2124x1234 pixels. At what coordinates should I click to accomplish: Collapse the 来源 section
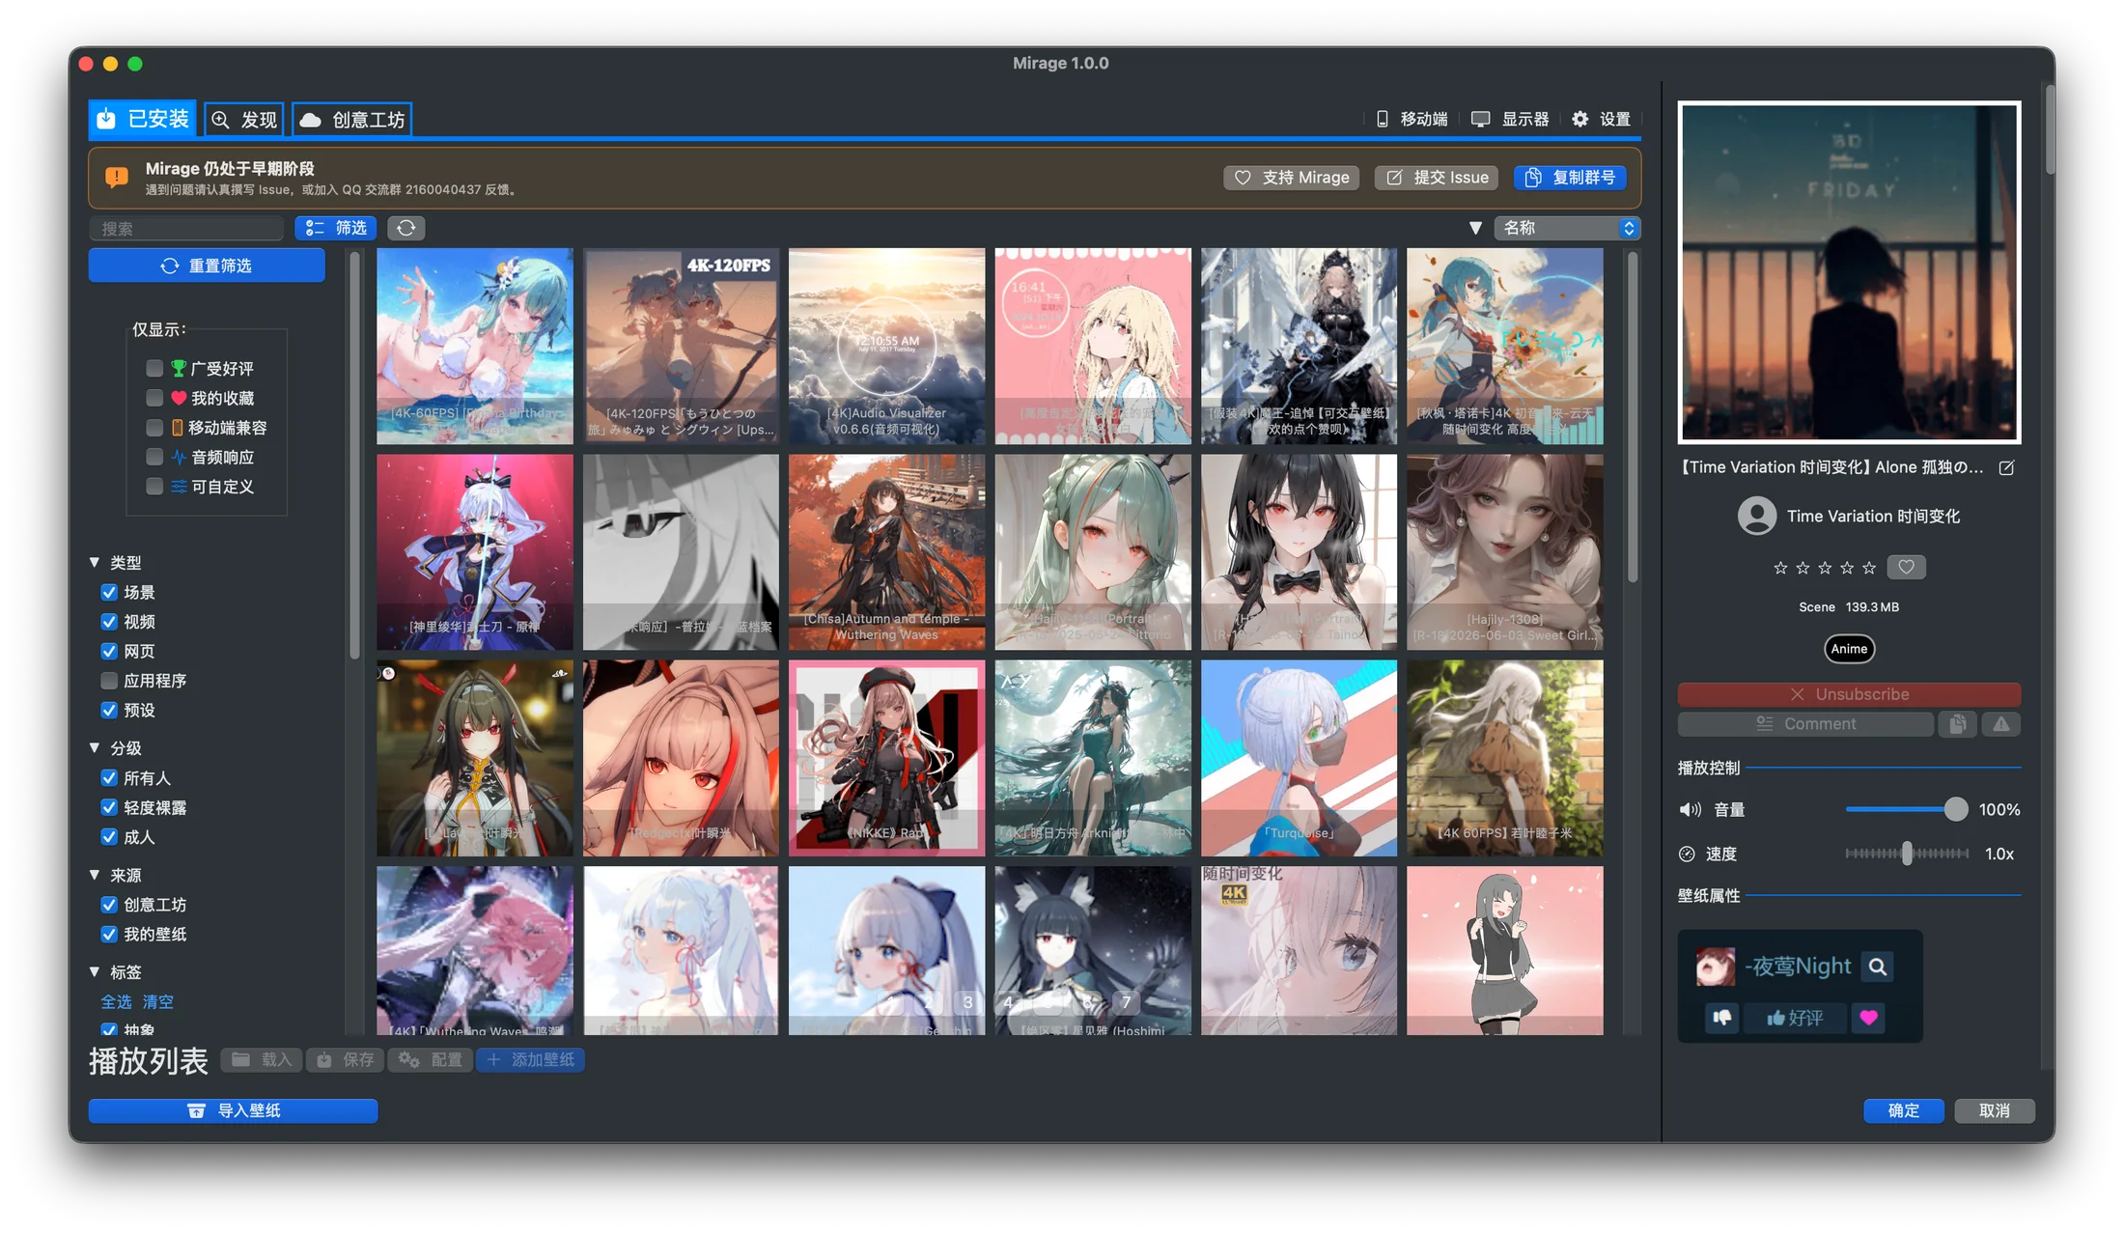tap(95, 875)
